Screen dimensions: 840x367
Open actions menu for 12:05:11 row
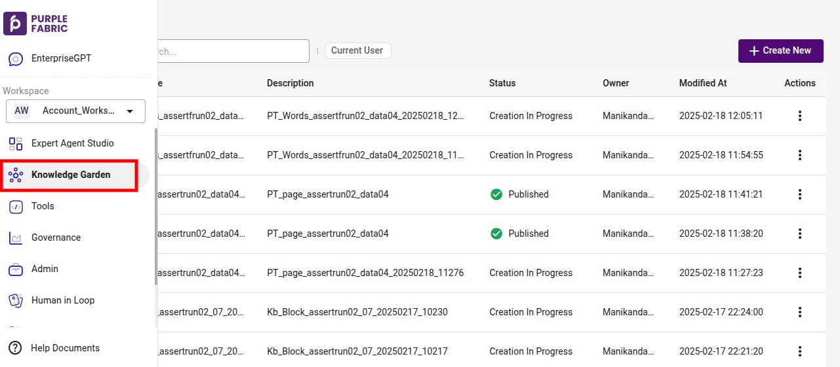(800, 116)
